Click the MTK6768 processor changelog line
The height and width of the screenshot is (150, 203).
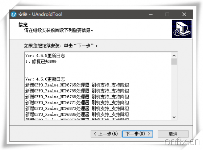[x=77, y=97]
